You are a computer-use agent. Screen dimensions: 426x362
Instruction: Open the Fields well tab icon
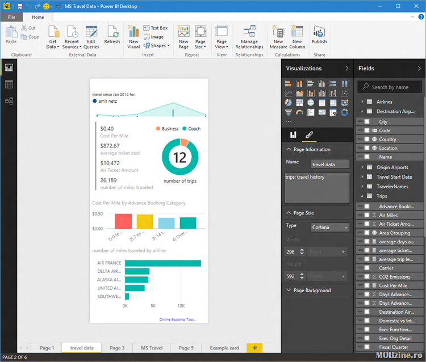pyautogui.click(x=294, y=134)
